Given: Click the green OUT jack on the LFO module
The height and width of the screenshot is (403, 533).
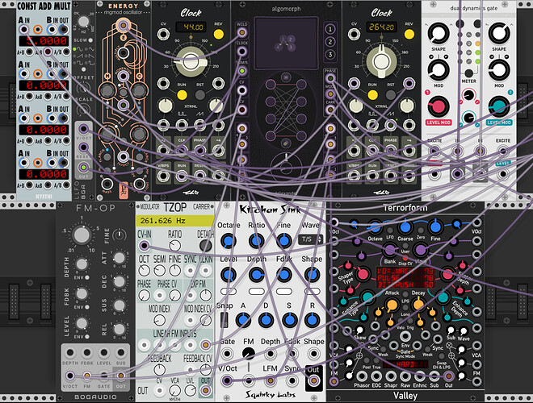Looking at the screenshot, I should [x=83, y=167].
